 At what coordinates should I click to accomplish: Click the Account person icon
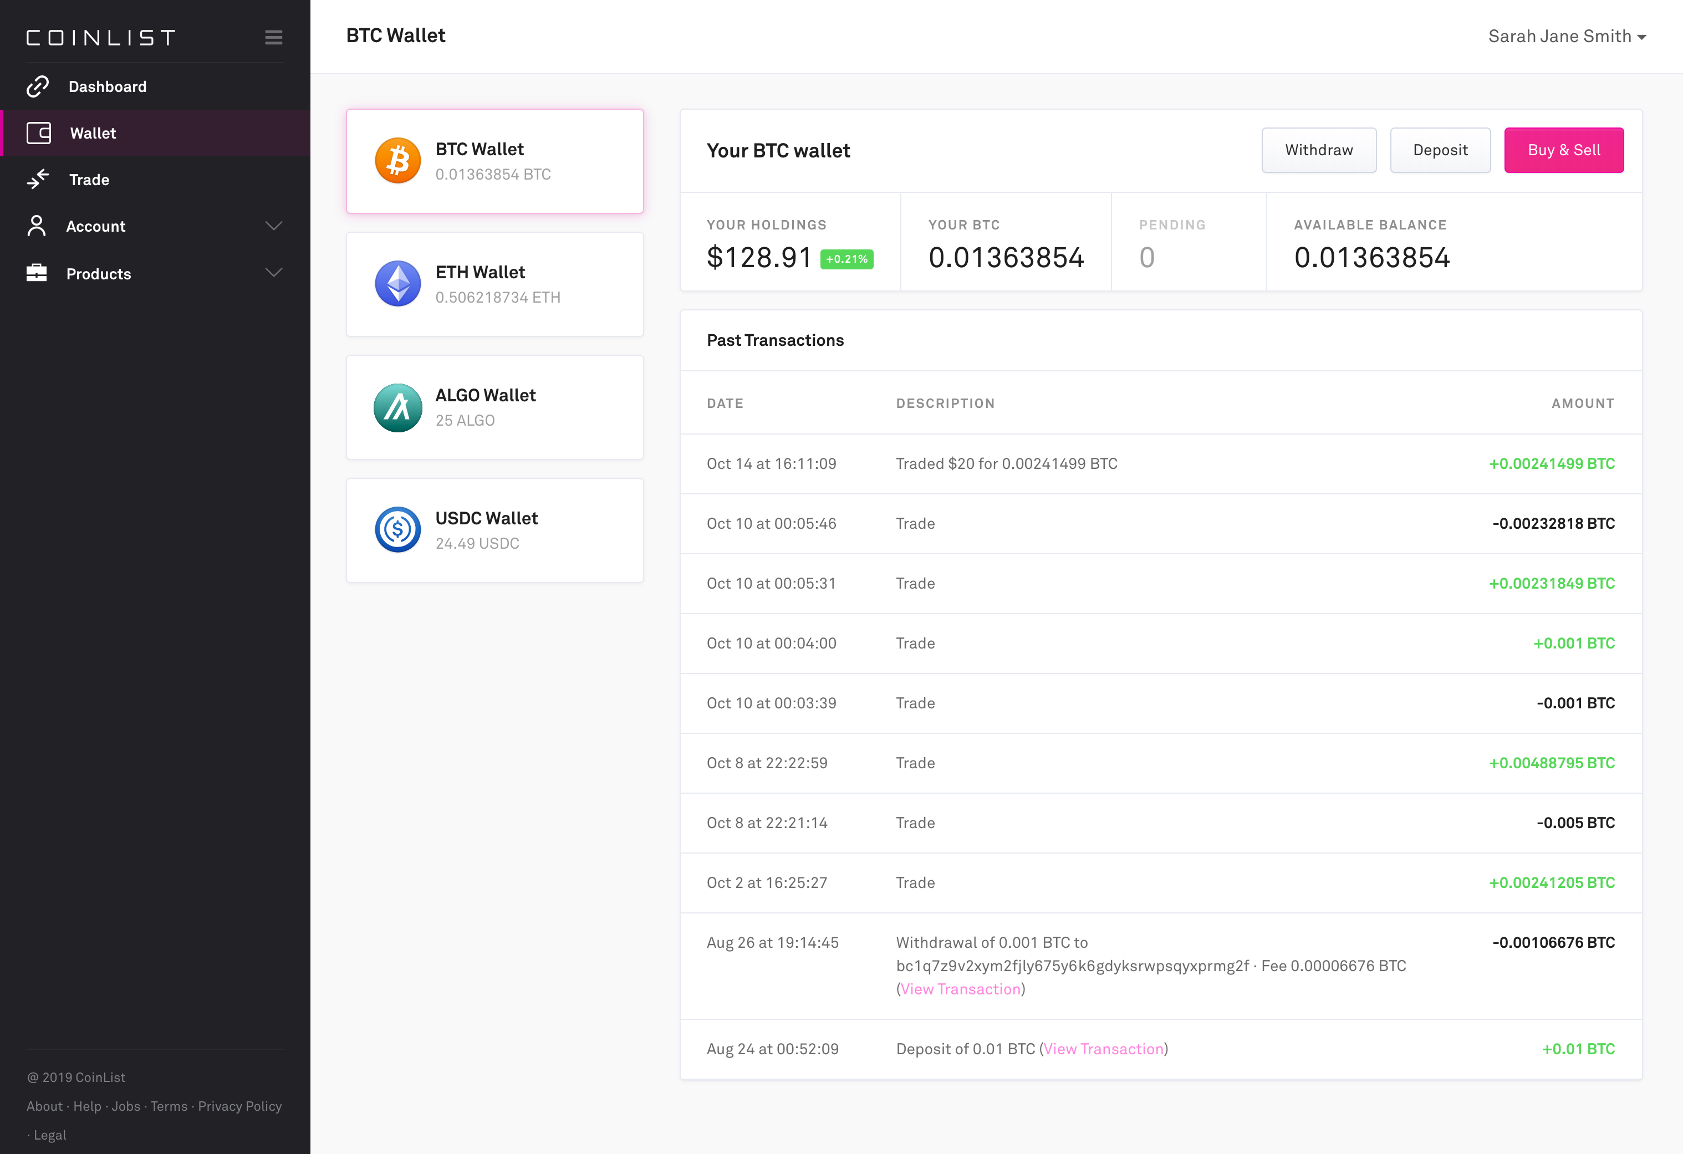click(37, 226)
